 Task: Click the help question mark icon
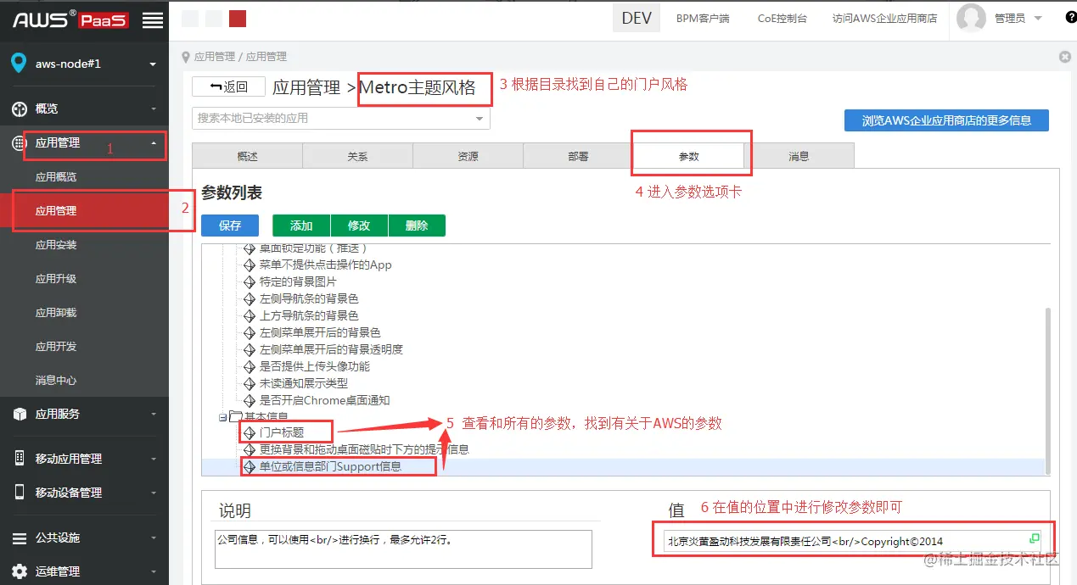1070,17
